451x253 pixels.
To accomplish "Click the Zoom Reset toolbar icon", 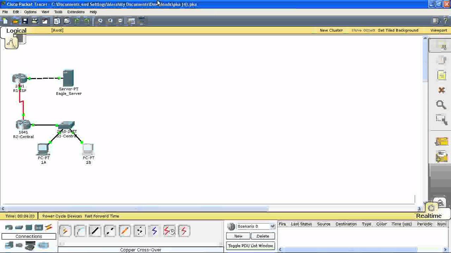I will pyautogui.click(x=110, y=21).
